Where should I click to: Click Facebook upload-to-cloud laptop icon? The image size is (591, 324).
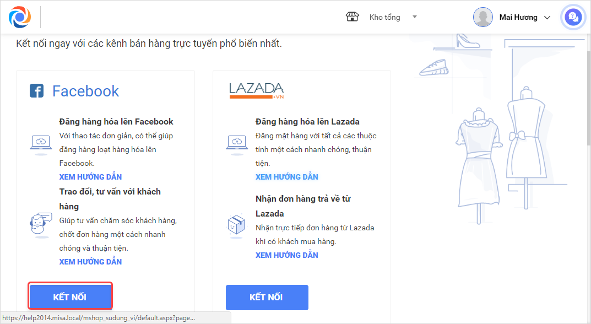click(x=40, y=142)
